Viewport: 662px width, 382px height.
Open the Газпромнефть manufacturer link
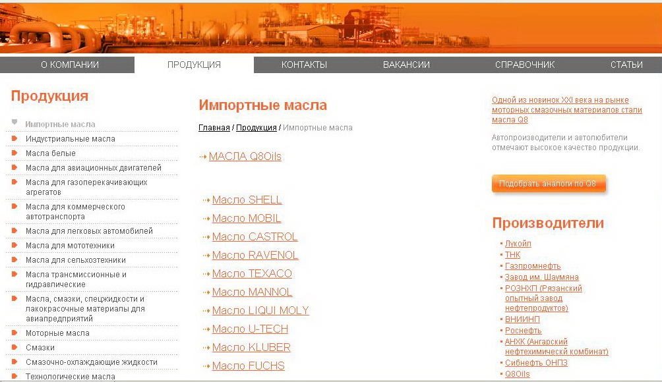(533, 266)
